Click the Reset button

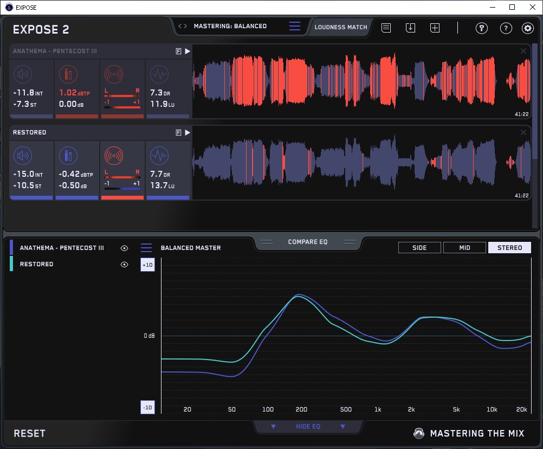click(x=29, y=433)
